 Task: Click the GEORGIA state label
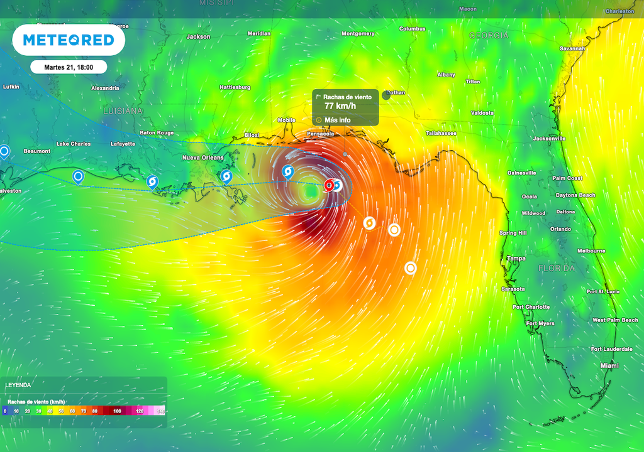pos(489,36)
